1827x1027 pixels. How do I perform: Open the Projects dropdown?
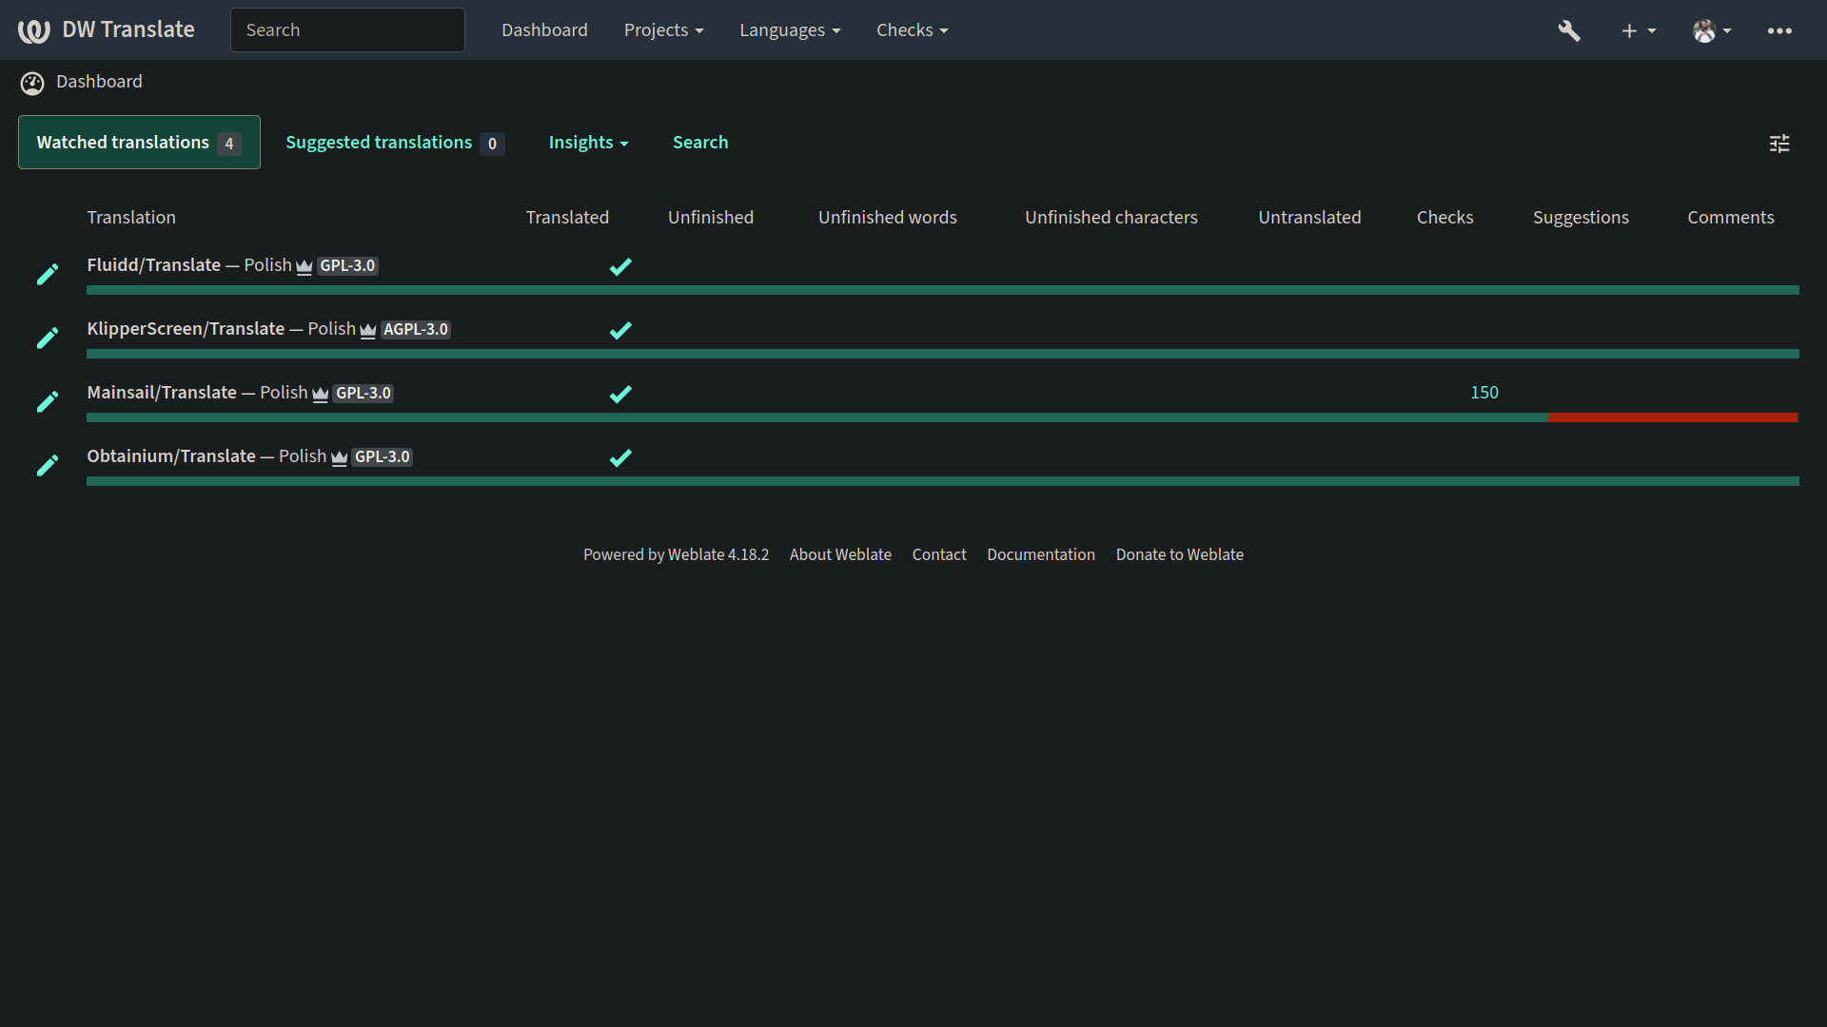[x=663, y=29]
